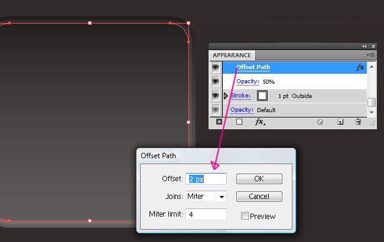Open the Offset Path effect link
Image resolution: width=384 pixels, height=242 pixels.
(253, 67)
